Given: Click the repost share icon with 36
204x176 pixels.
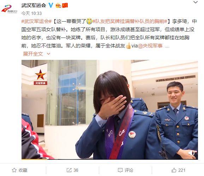Looking at the screenshot, I should (x=69, y=170).
